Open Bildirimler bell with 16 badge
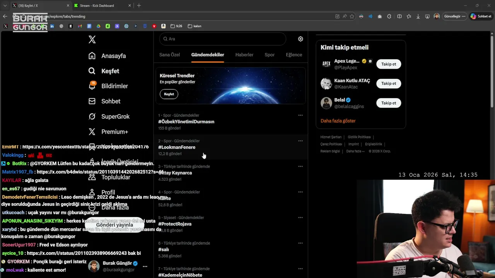Screen dimensions: 495x278 pyautogui.click(x=92, y=86)
